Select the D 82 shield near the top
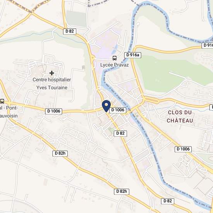 70,31
